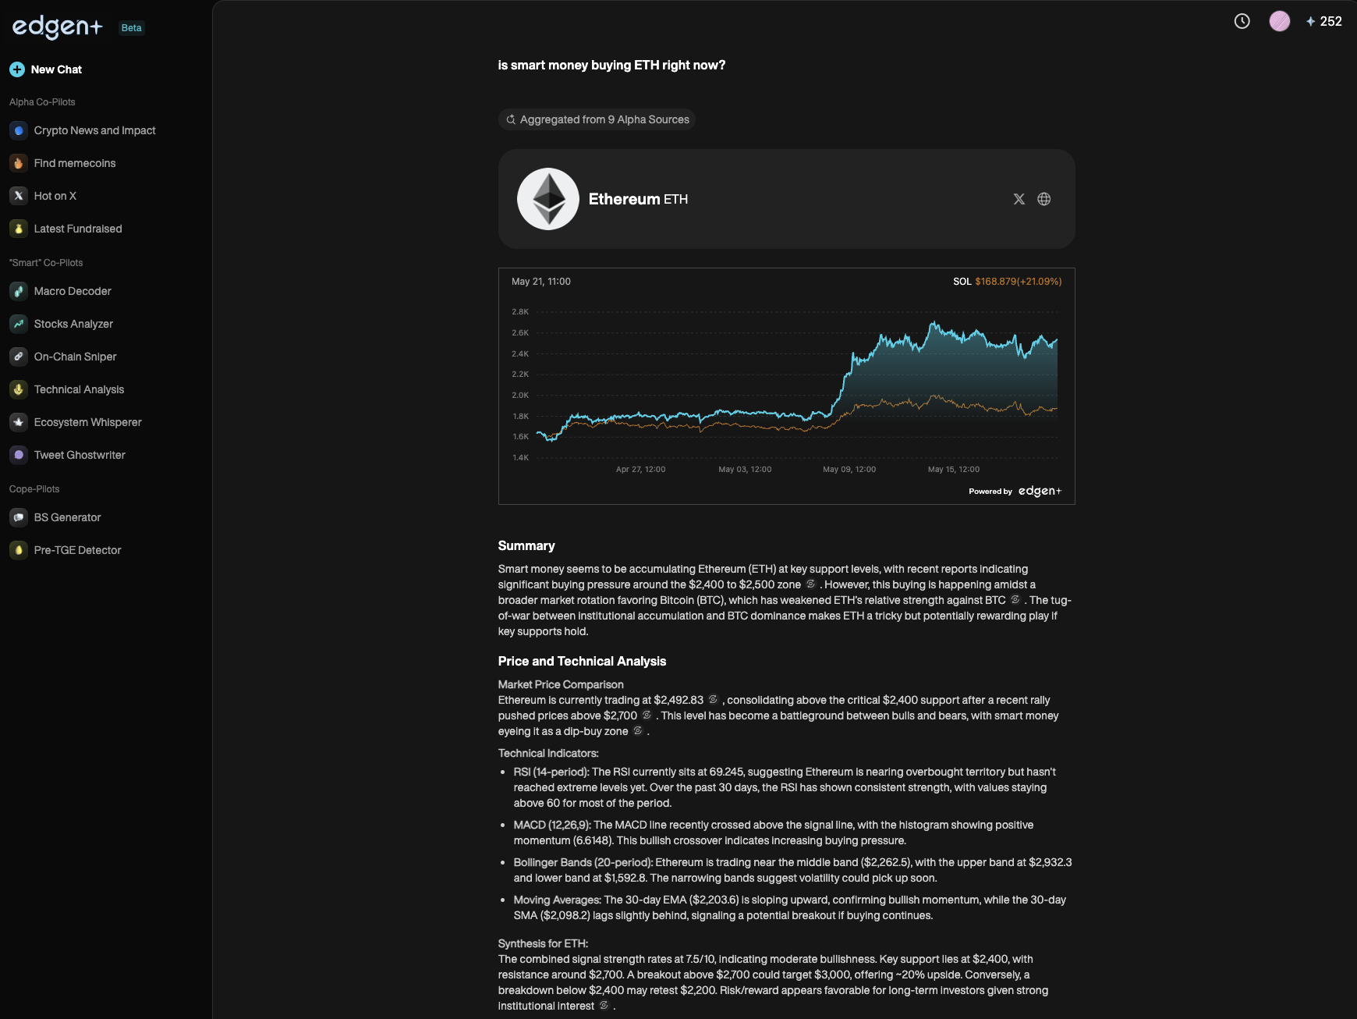Open Ethereum's website globe icon
The image size is (1357, 1019).
[1043, 199]
